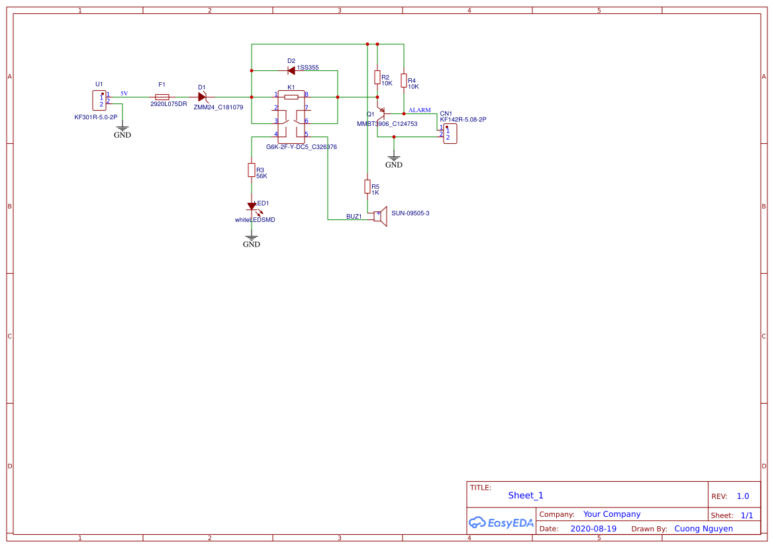Click the revision value 1.0
Viewport: 774px width, 548px height.
pyautogui.click(x=743, y=496)
